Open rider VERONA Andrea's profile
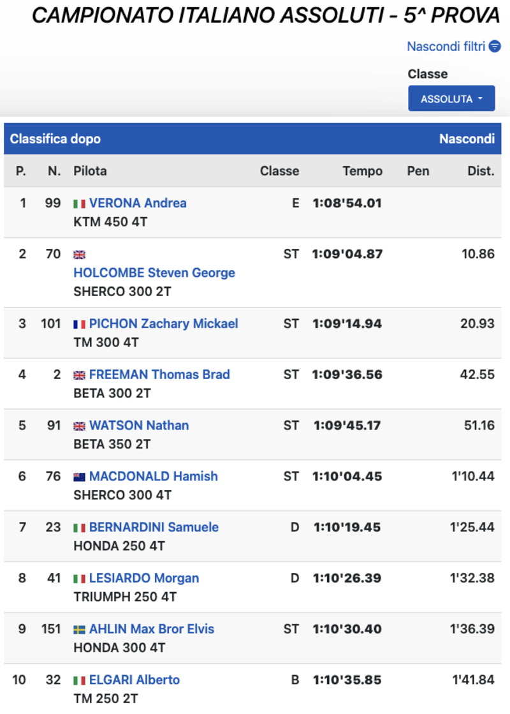 tap(138, 204)
